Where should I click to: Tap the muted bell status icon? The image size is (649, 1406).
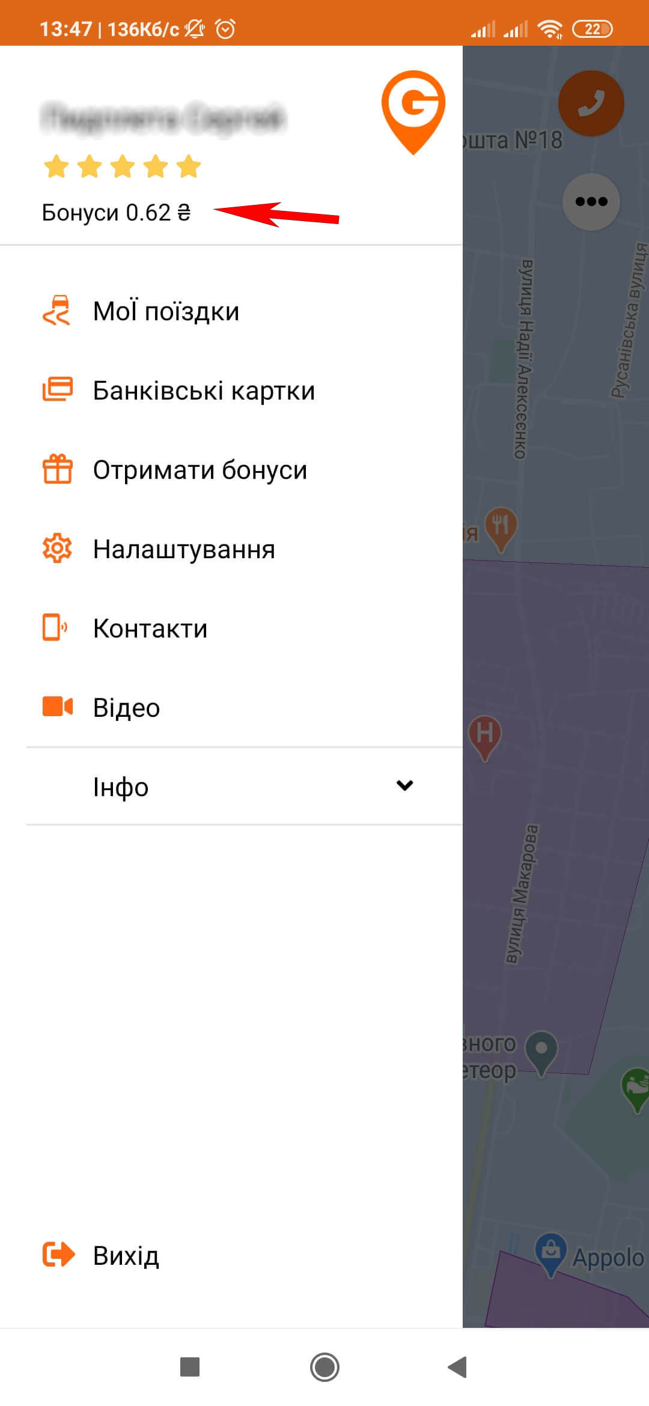[x=195, y=28]
